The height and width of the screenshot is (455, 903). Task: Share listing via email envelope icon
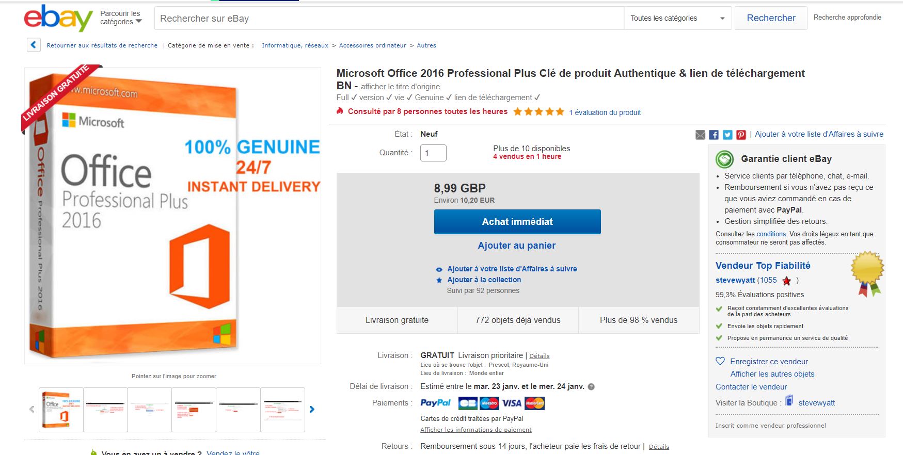coord(700,135)
